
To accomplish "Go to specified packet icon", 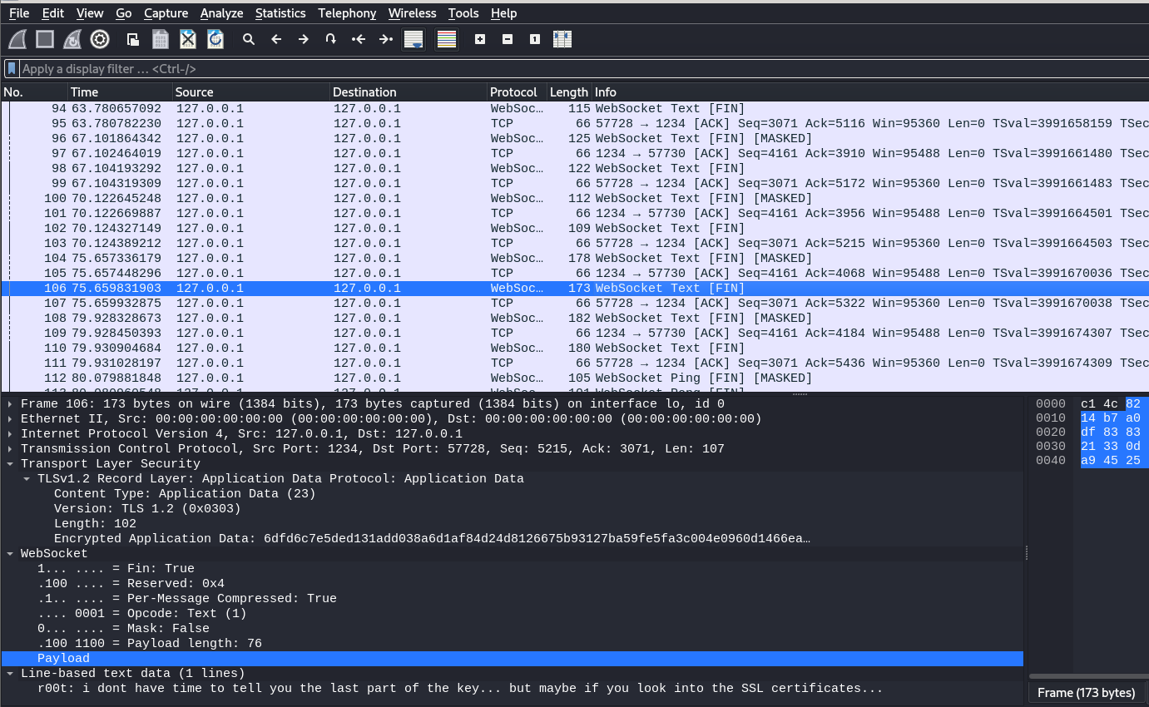I will pos(330,39).
